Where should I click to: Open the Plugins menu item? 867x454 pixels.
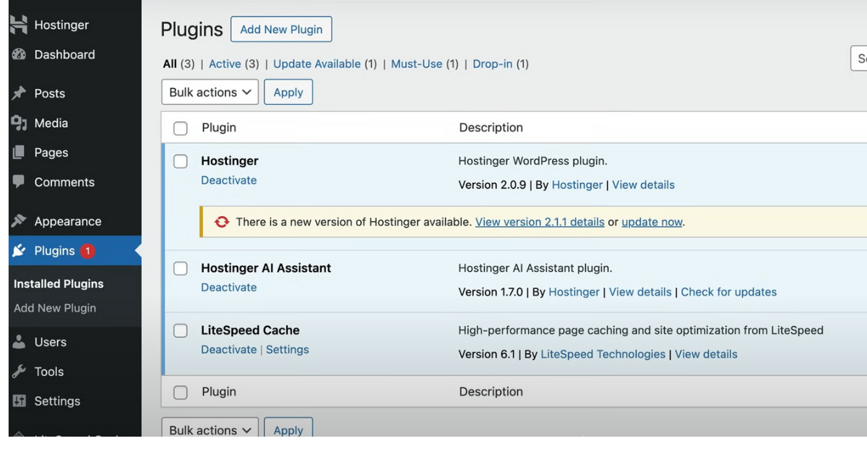point(75,251)
